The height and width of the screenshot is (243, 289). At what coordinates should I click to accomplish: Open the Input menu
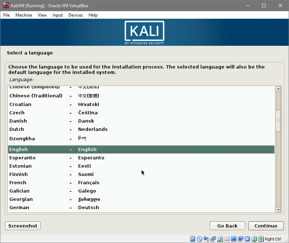[58, 15]
